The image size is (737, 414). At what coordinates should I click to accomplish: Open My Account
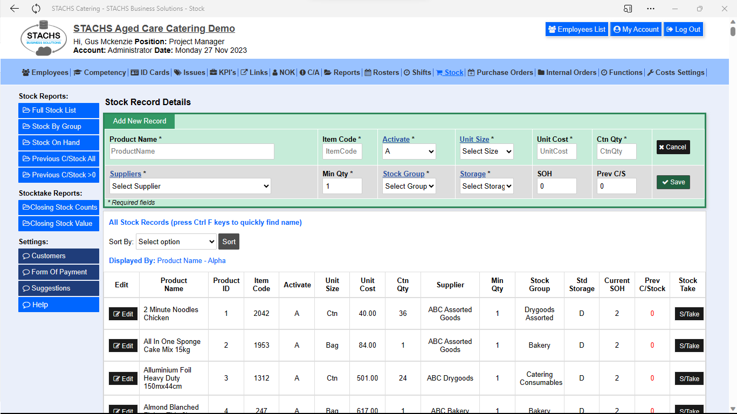point(636,30)
